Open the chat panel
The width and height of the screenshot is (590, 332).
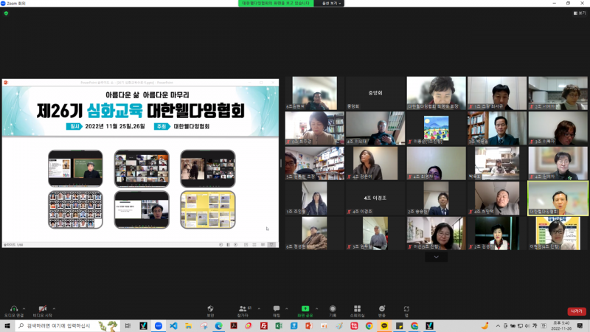277,310
